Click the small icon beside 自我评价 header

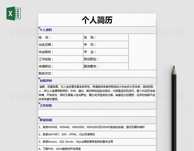tap(39, 78)
